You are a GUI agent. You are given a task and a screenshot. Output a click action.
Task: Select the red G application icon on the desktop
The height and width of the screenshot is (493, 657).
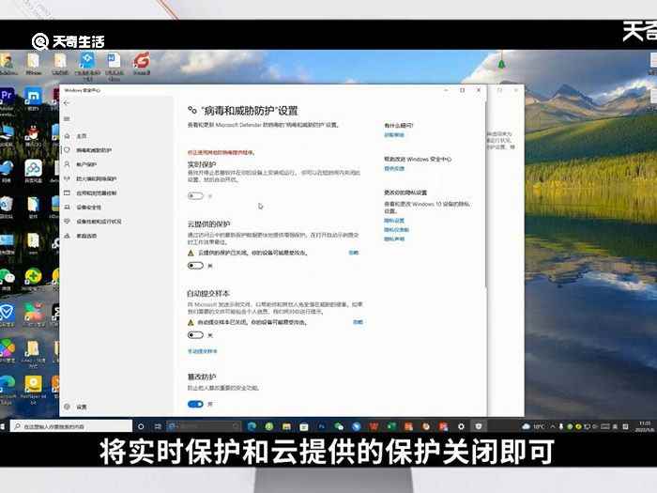coord(142,64)
